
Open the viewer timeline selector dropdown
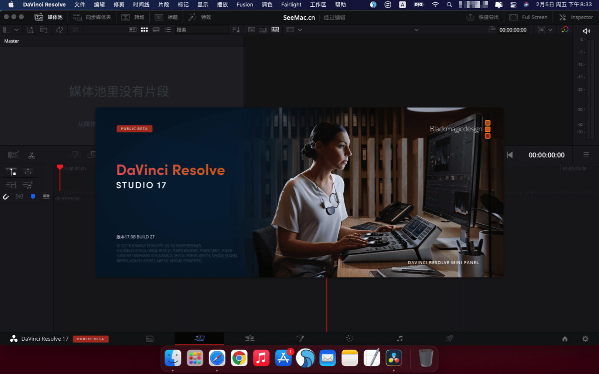coord(416,30)
